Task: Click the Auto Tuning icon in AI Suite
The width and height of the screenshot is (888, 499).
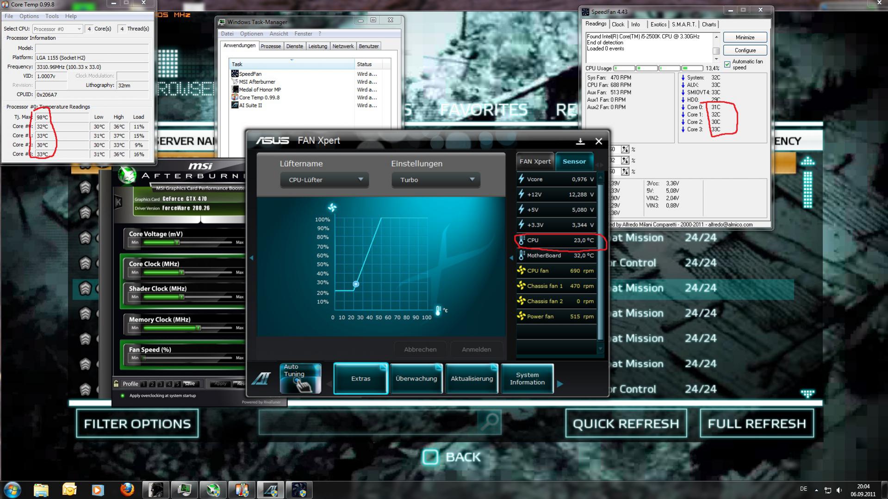Action: pos(300,378)
